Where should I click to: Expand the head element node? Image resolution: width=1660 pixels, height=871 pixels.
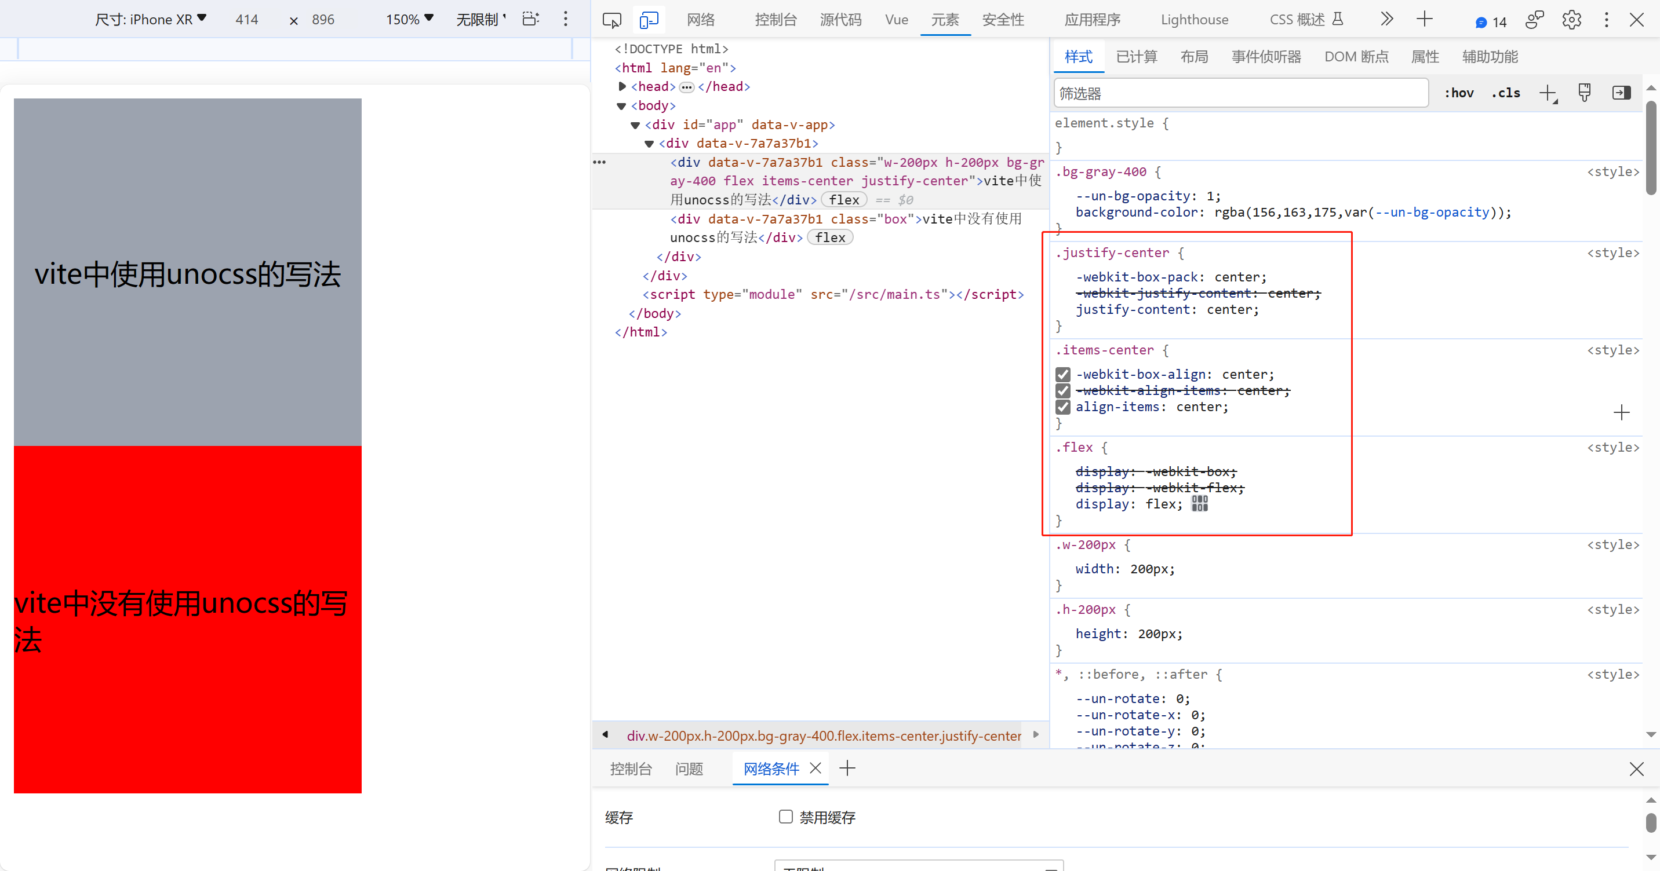622,86
